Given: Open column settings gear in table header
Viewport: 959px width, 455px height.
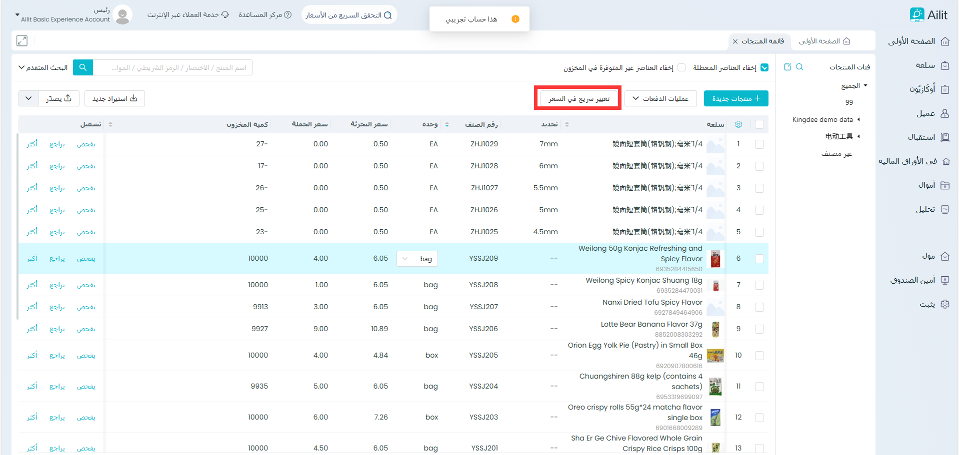Looking at the screenshot, I should click(738, 124).
